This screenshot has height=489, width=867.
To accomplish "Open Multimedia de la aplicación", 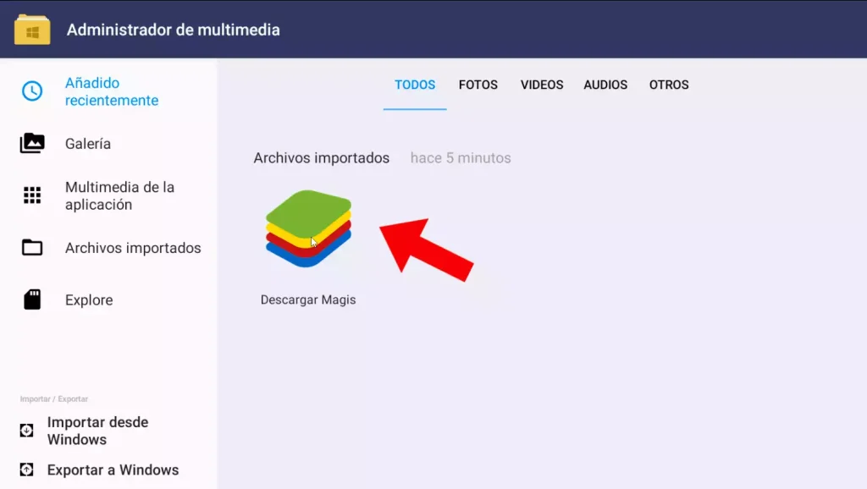I will pos(119,195).
